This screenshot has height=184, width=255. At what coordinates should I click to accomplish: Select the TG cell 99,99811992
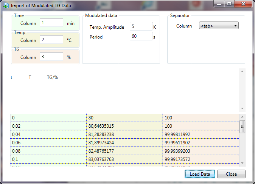click(201, 134)
